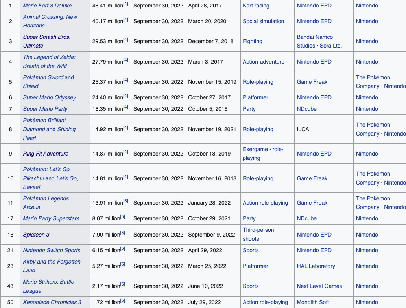Select the November 16, 2018 release date
Image resolution: width=406 pixels, height=308 pixels.
212,178
